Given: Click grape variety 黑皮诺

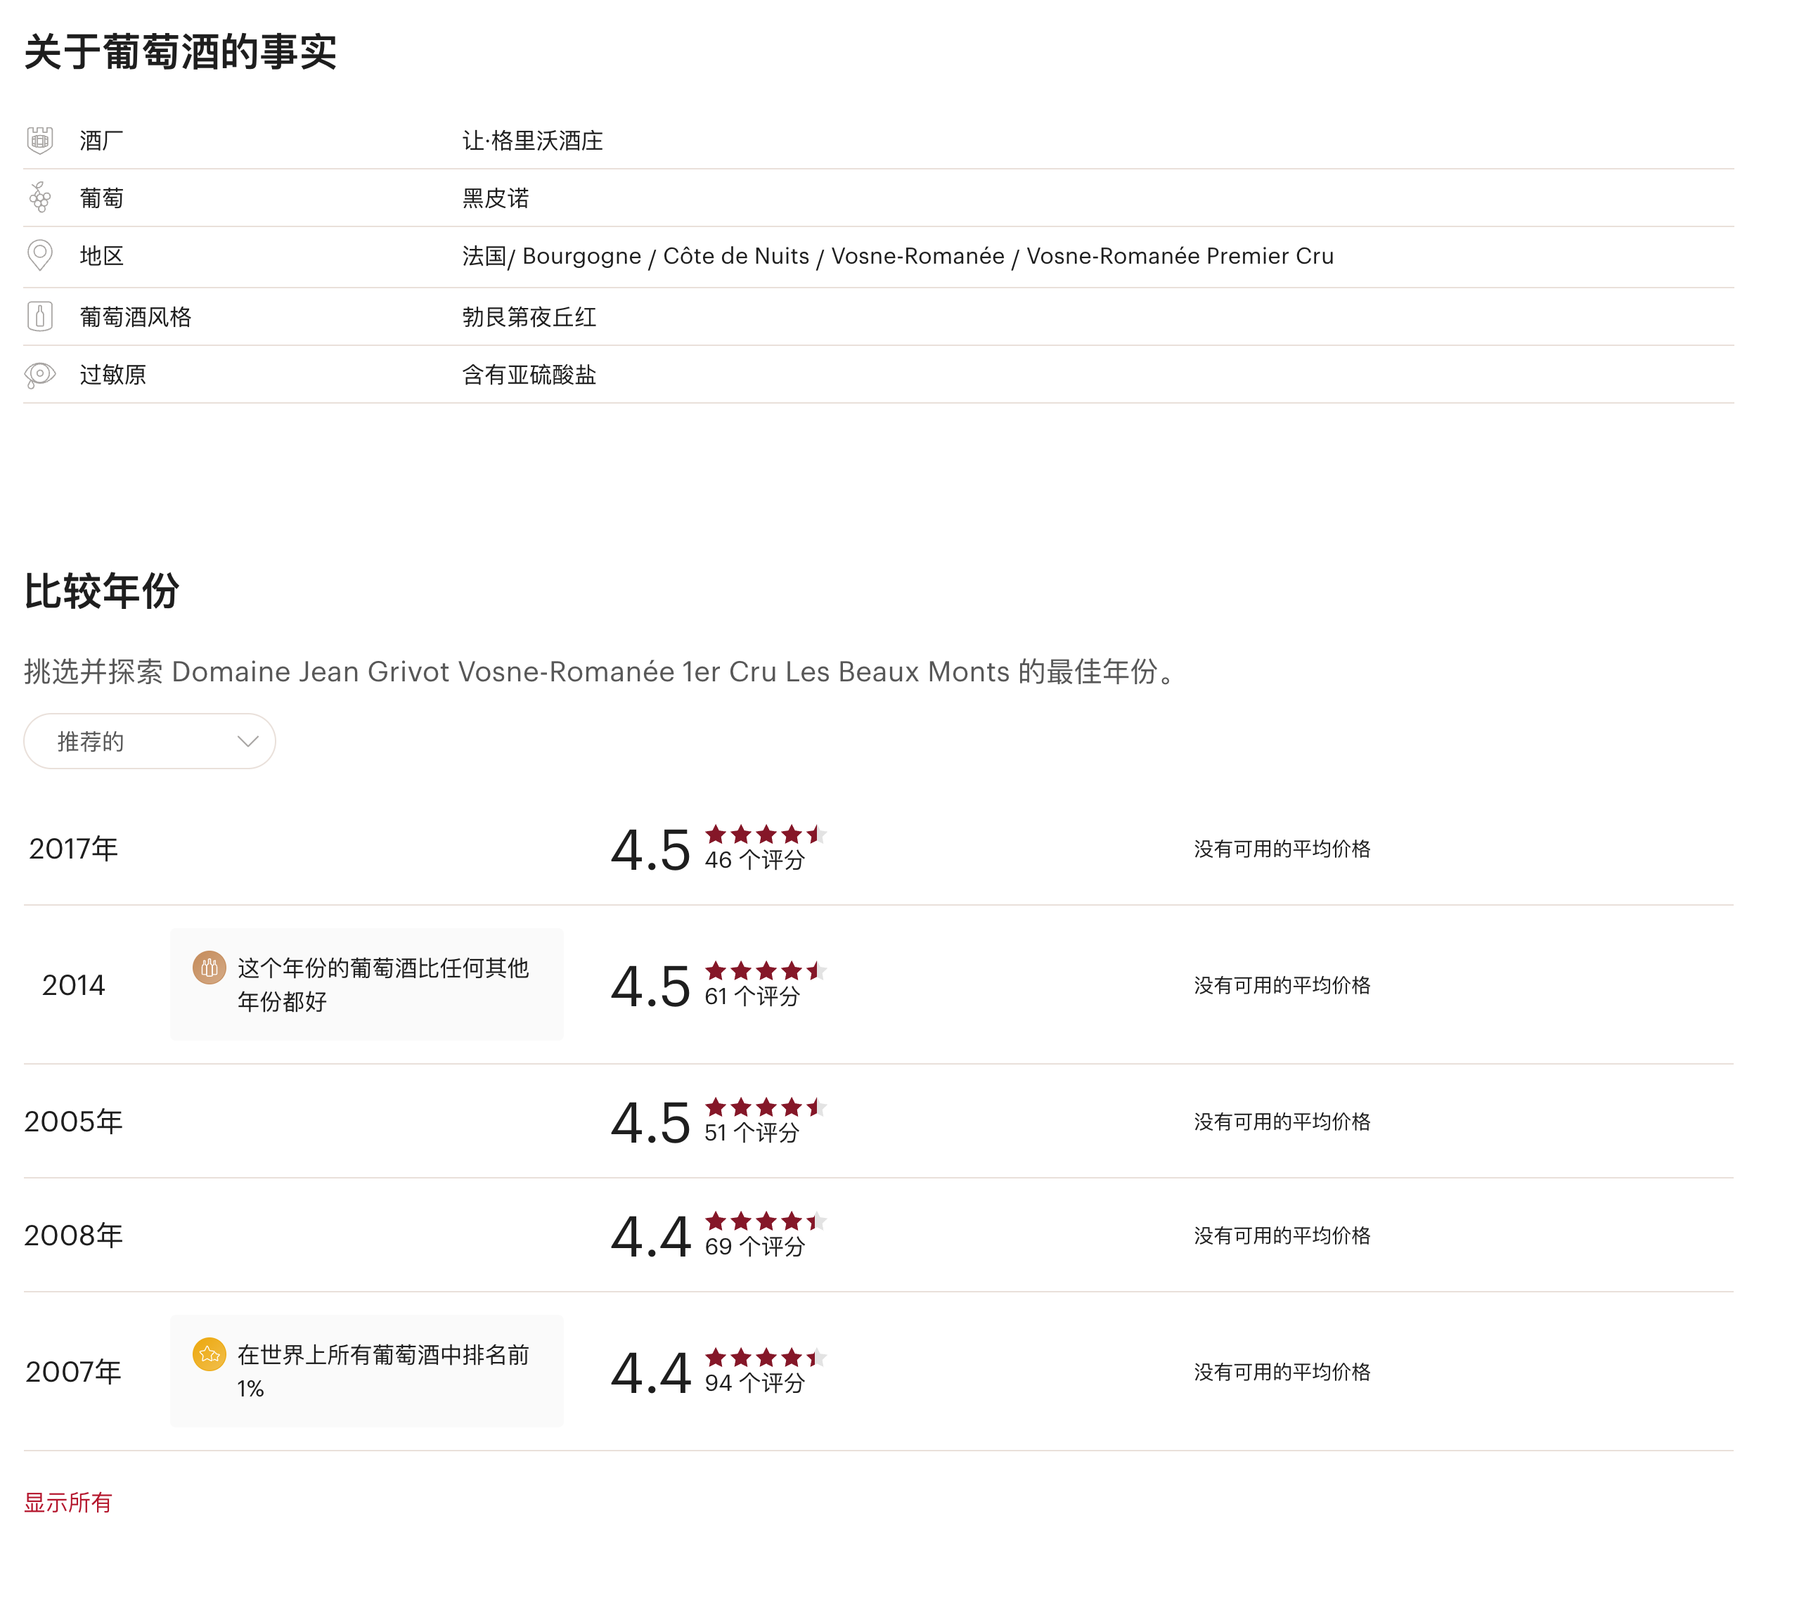Looking at the screenshot, I should tap(495, 198).
